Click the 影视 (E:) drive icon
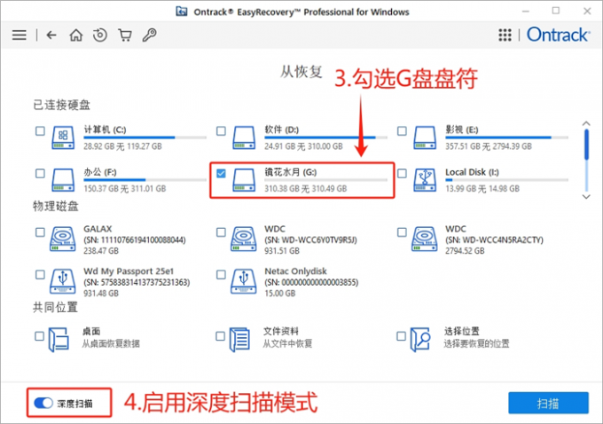The image size is (603, 424). [x=425, y=137]
